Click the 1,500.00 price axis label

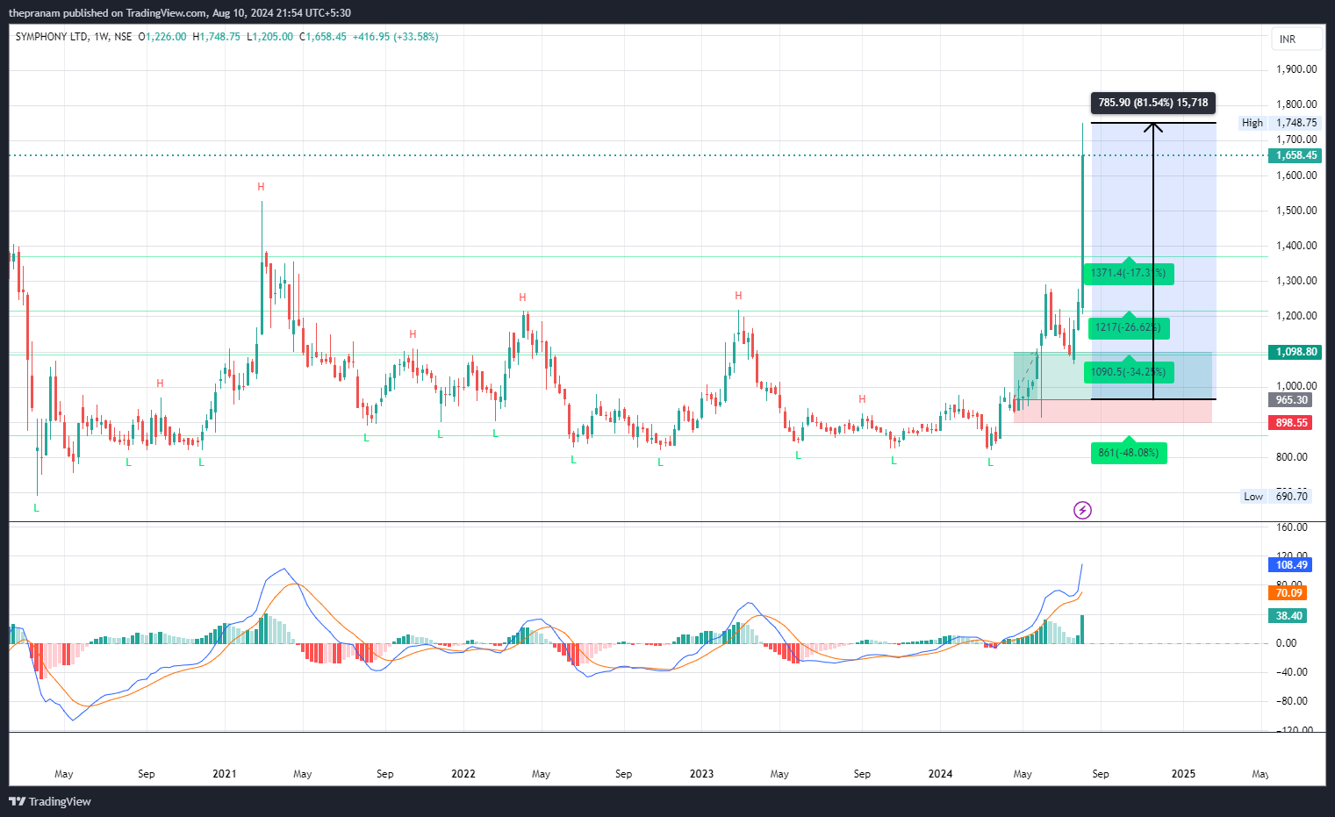click(x=1296, y=211)
